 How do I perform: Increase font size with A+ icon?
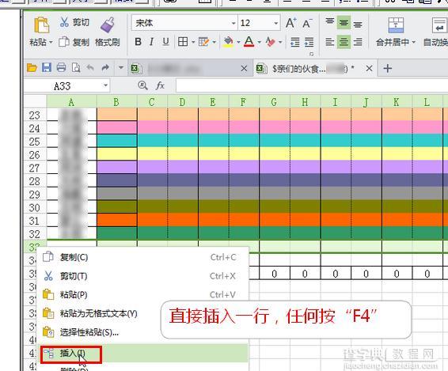(291, 23)
